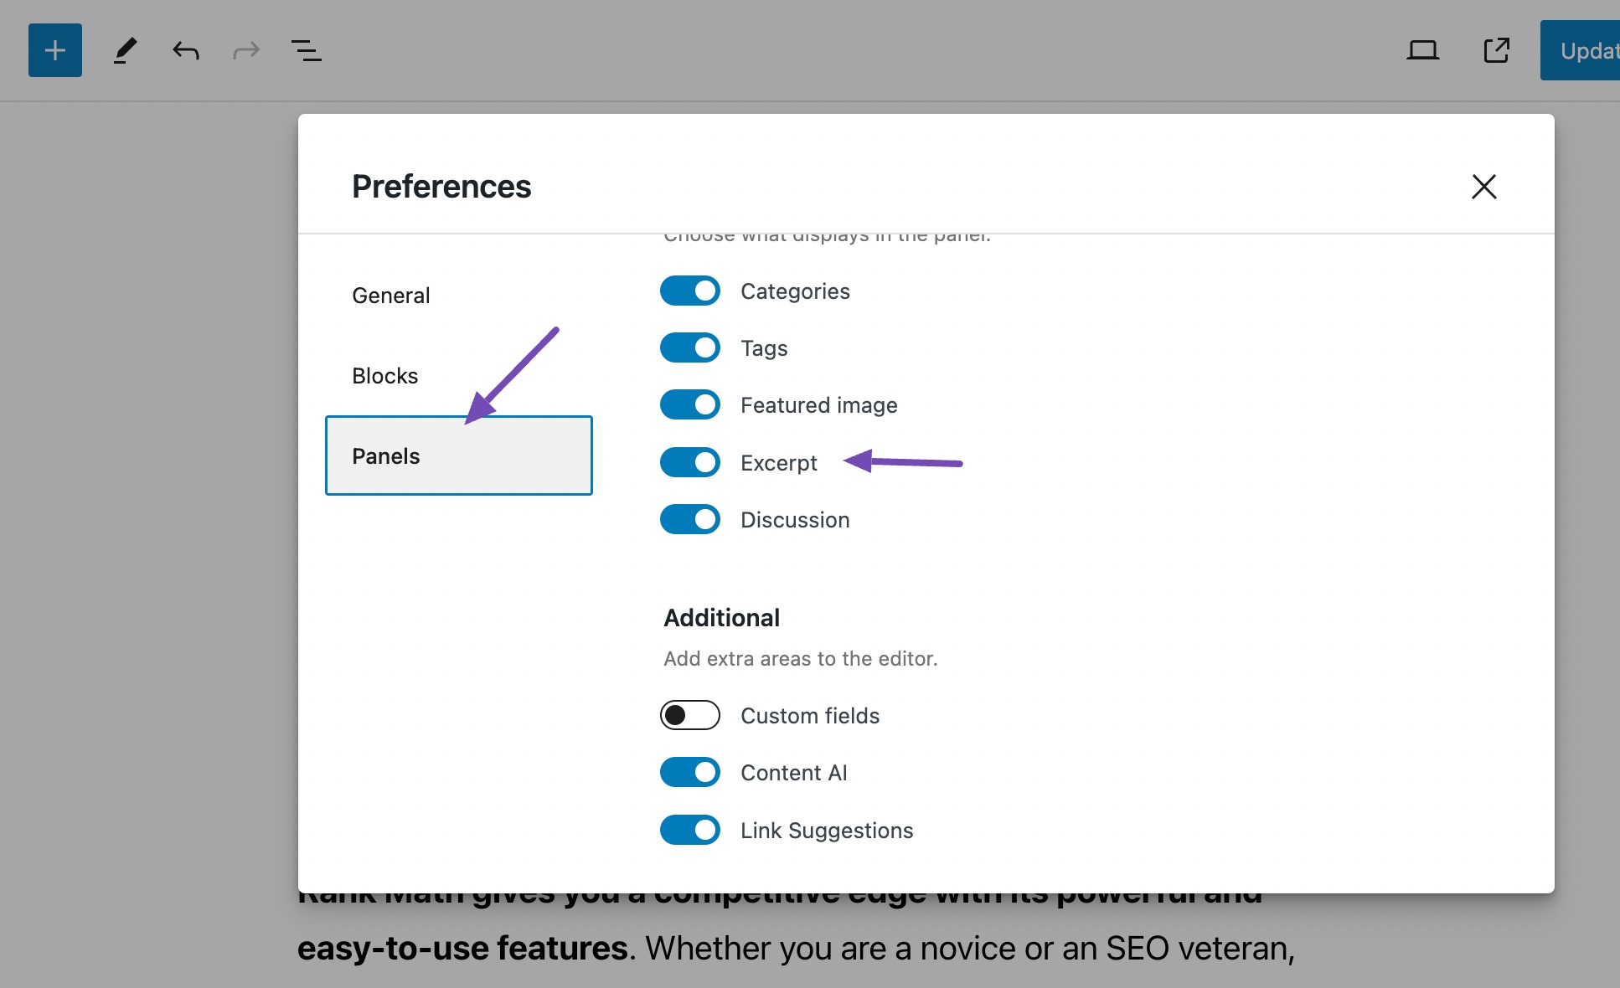1620x988 pixels.
Task: Click the pencil/edit tool icon
Action: 124,49
